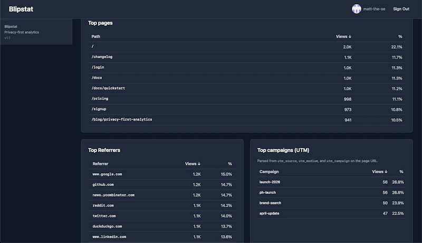Click the % header in Top pages

click(400, 36)
